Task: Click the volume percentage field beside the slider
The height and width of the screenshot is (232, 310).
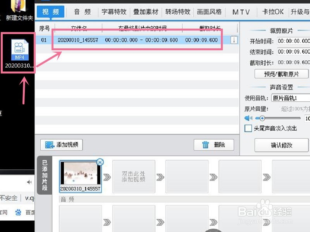Action: click(307, 118)
